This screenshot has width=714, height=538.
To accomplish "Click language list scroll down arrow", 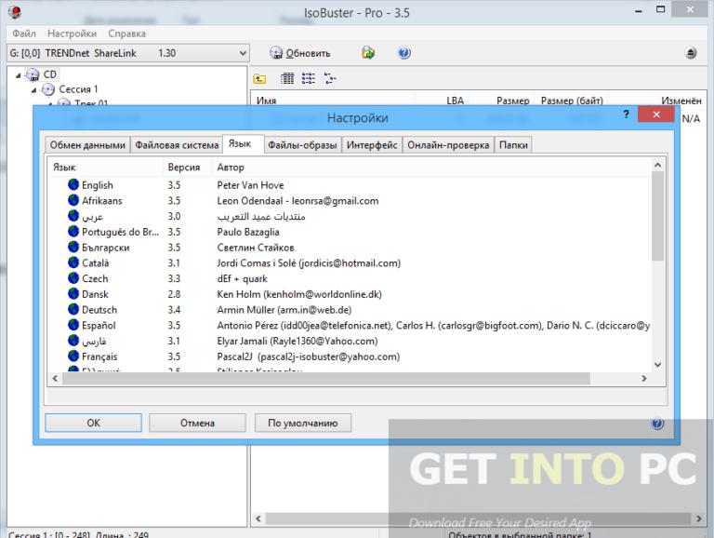I will 657,364.
